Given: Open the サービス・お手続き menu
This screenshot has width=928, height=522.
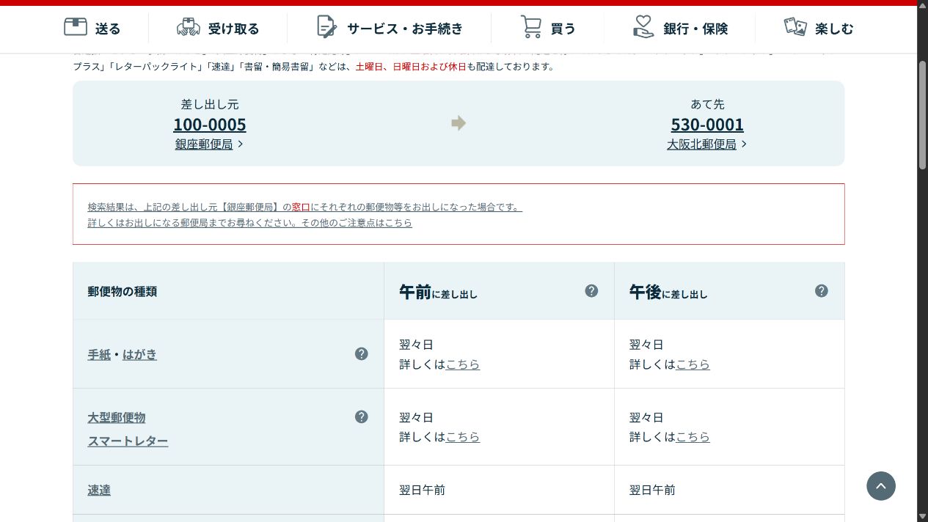Looking at the screenshot, I should pyautogui.click(x=390, y=28).
